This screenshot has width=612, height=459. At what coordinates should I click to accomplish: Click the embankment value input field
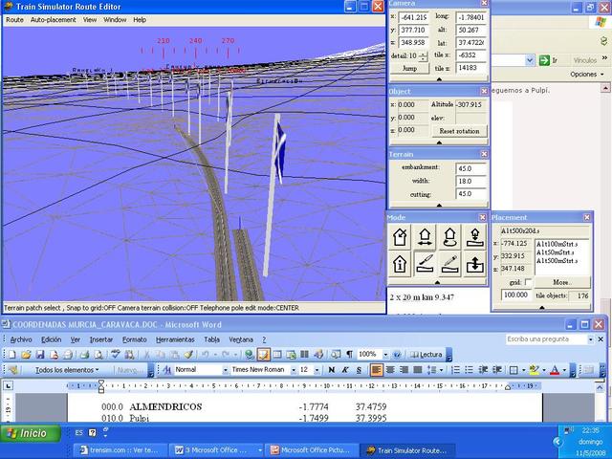[x=470, y=168]
